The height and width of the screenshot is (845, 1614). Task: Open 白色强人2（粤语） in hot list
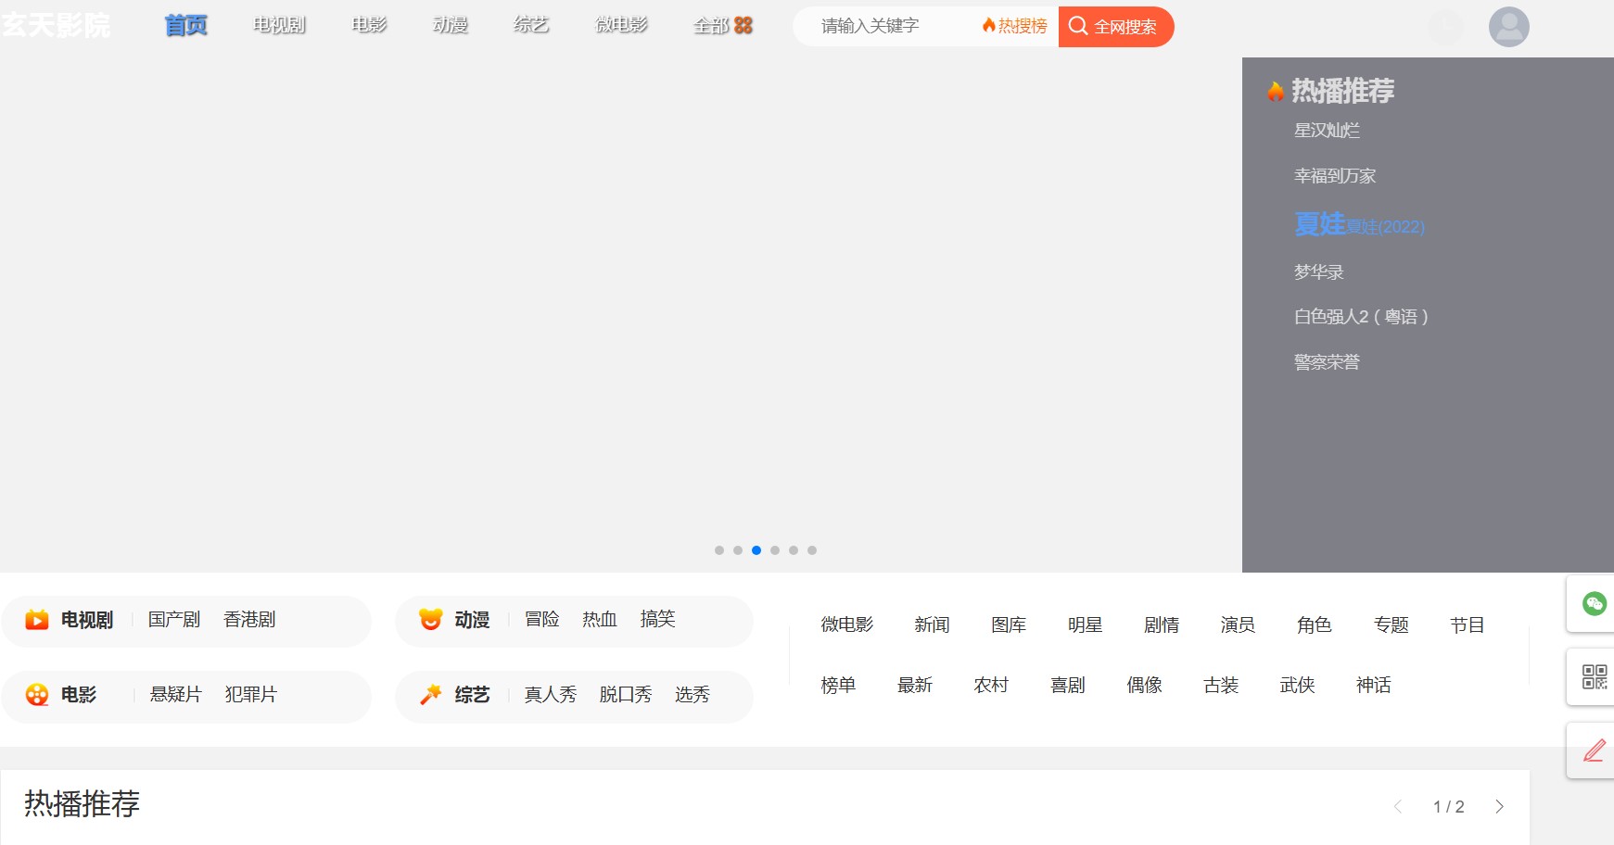[1361, 317]
